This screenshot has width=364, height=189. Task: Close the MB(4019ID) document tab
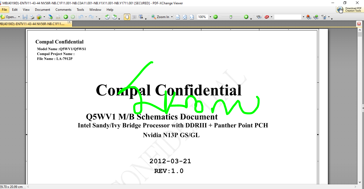69,22
